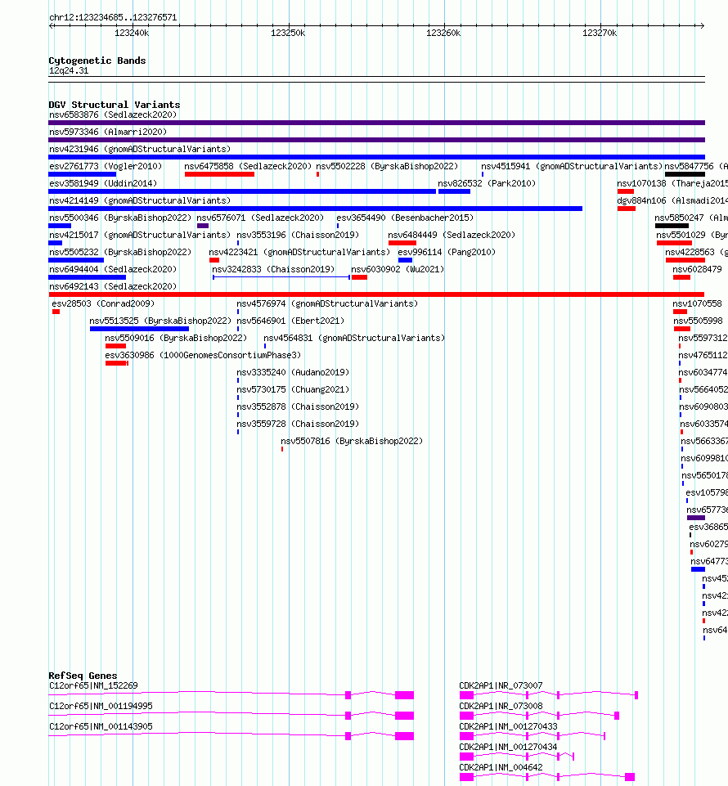Viewport: 728px width, 786px height.
Task: Select the red nsv6475858 (Sedlazeck2020) bar
Action: point(219,174)
